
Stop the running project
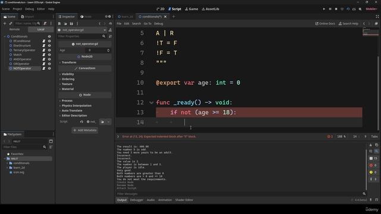336,9
